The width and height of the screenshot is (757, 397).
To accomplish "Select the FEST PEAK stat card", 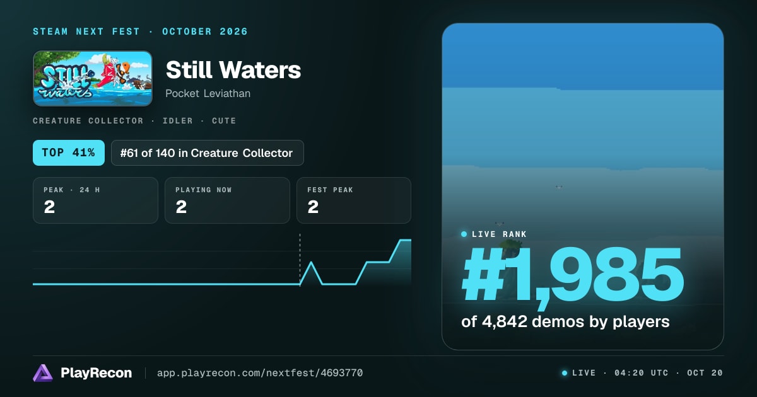I will click(x=354, y=200).
